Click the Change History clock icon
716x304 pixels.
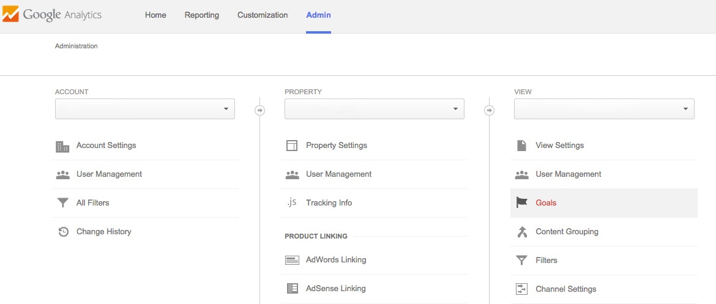point(62,232)
